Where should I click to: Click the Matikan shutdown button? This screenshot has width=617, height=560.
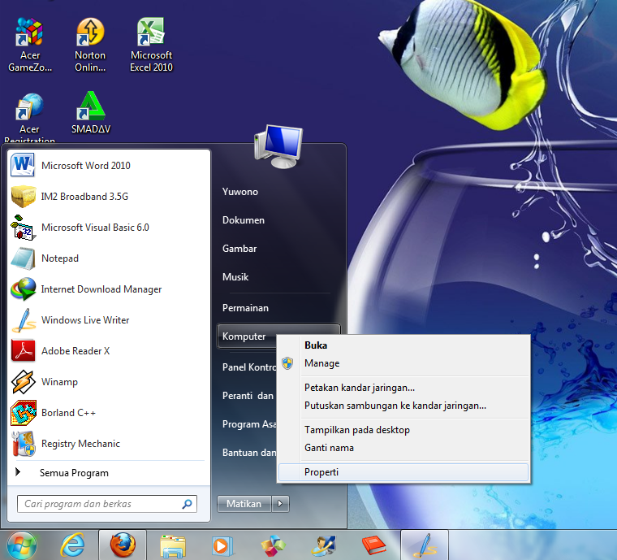click(x=244, y=504)
